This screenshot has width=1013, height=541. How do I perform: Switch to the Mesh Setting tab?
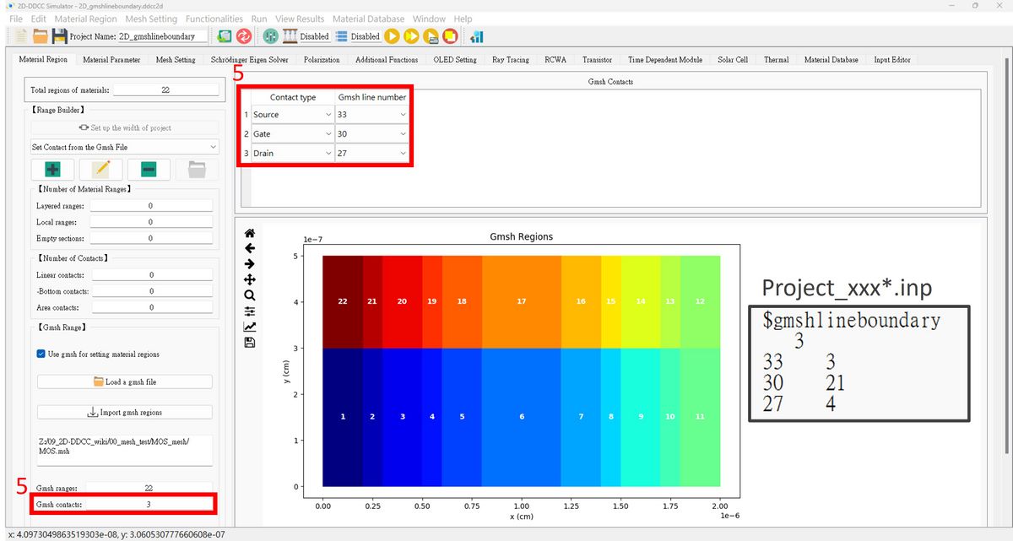coord(175,60)
